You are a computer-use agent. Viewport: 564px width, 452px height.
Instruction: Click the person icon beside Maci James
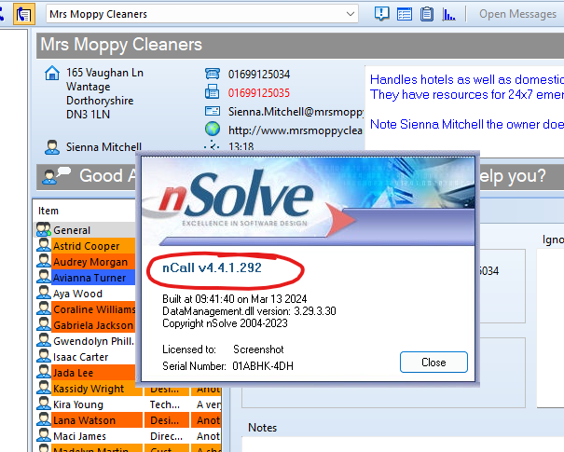click(x=44, y=435)
